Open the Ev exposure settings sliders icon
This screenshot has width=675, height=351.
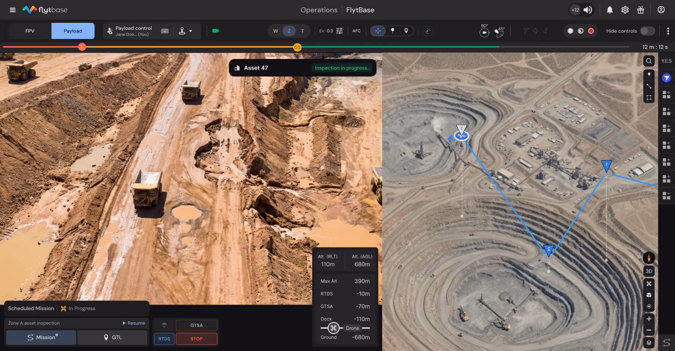pos(339,31)
